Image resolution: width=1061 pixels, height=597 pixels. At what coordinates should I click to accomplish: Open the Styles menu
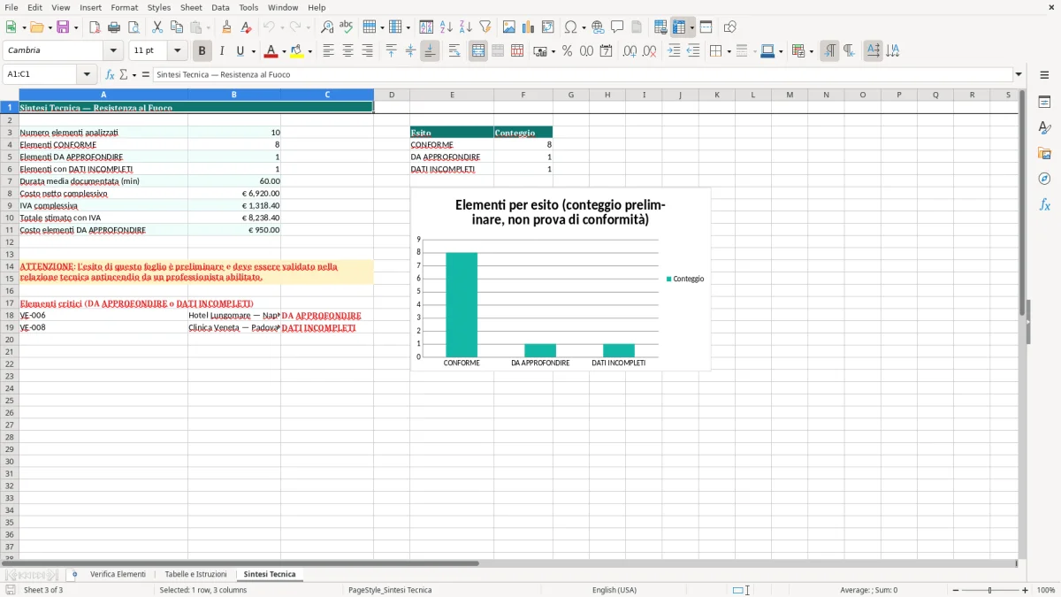click(x=159, y=7)
